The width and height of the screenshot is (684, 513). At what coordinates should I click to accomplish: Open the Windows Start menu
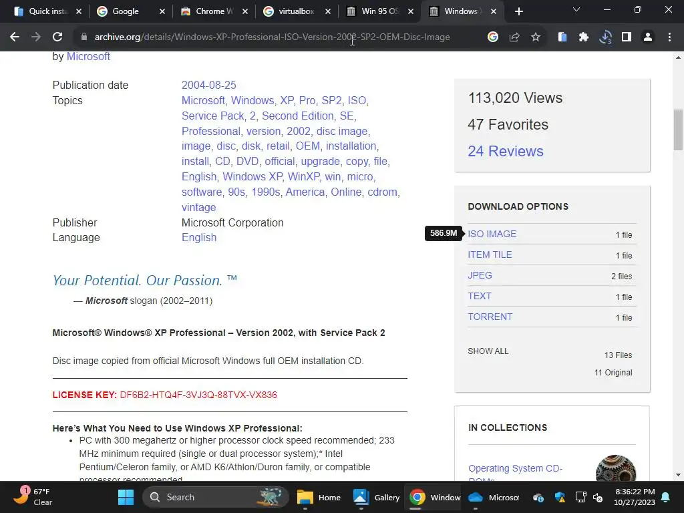click(x=126, y=497)
